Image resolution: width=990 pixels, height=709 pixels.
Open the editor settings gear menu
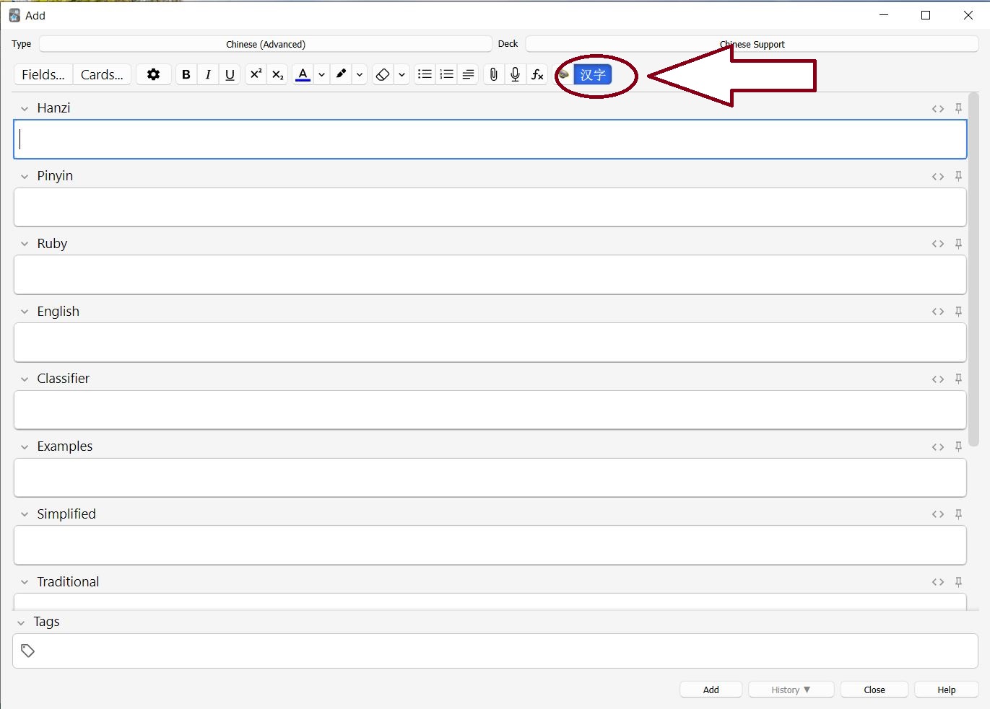153,74
